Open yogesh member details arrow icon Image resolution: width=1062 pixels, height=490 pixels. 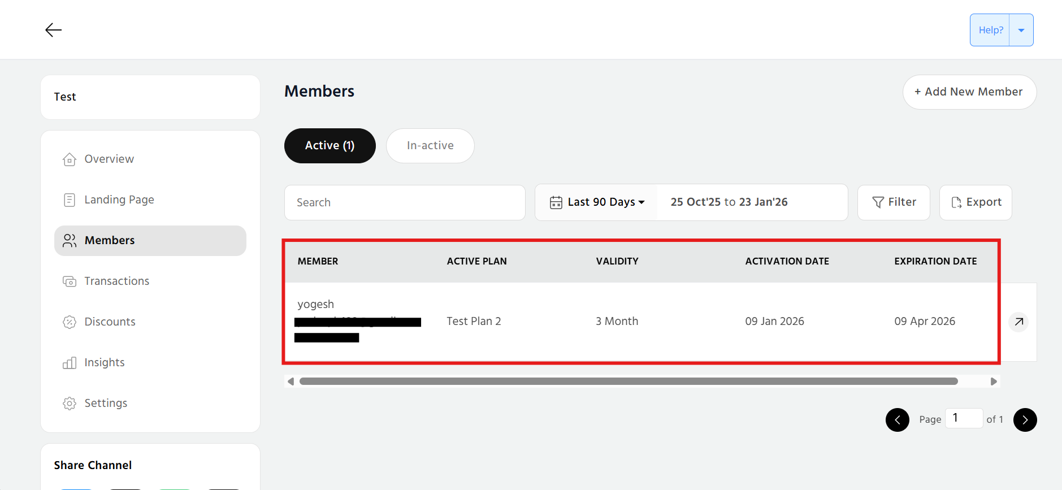point(1018,322)
